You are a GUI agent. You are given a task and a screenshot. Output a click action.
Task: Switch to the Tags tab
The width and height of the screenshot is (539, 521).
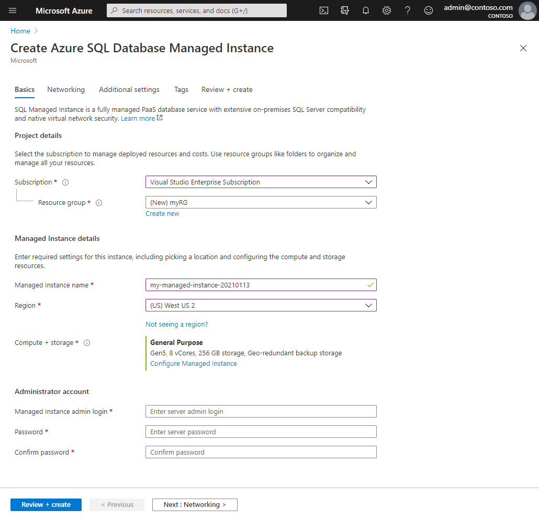pyautogui.click(x=181, y=89)
